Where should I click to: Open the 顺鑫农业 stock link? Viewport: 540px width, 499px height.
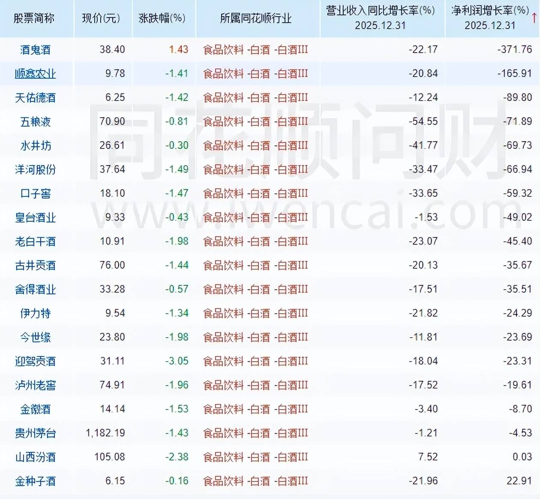pyautogui.click(x=35, y=74)
